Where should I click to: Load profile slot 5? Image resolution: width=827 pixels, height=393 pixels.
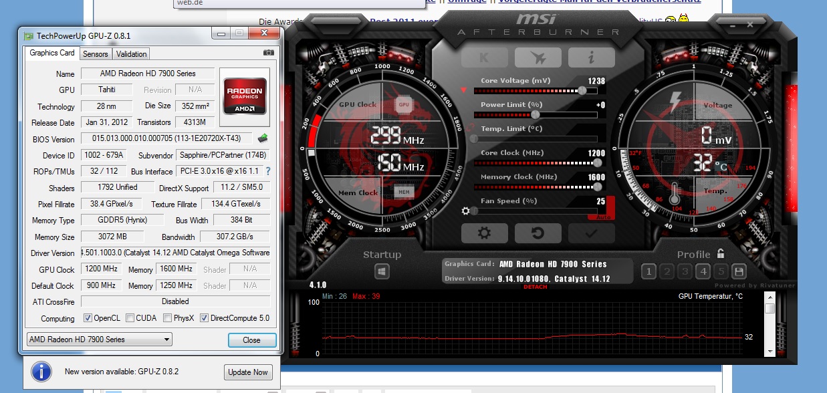point(721,271)
